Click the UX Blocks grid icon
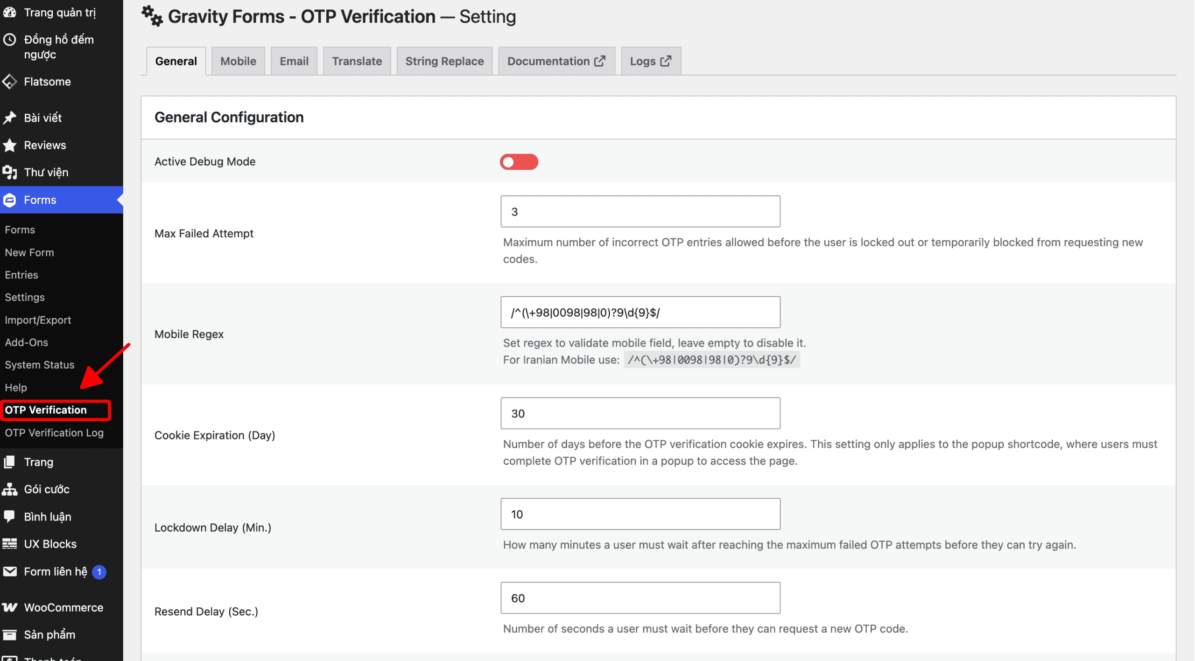This screenshot has width=1195, height=661. click(9, 544)
